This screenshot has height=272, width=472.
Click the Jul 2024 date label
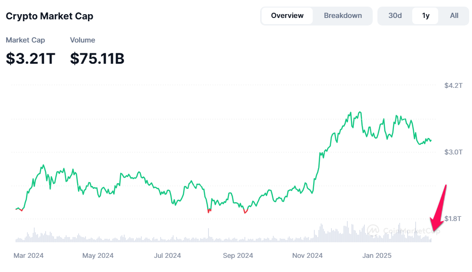coord(167,255)
